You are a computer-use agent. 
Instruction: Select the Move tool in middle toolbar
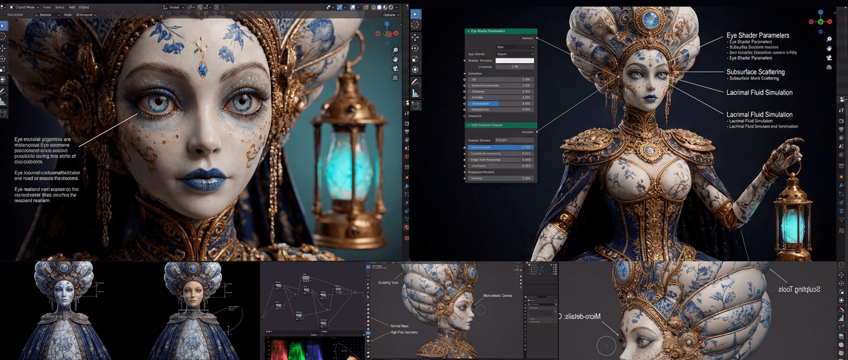coord(415,37)
